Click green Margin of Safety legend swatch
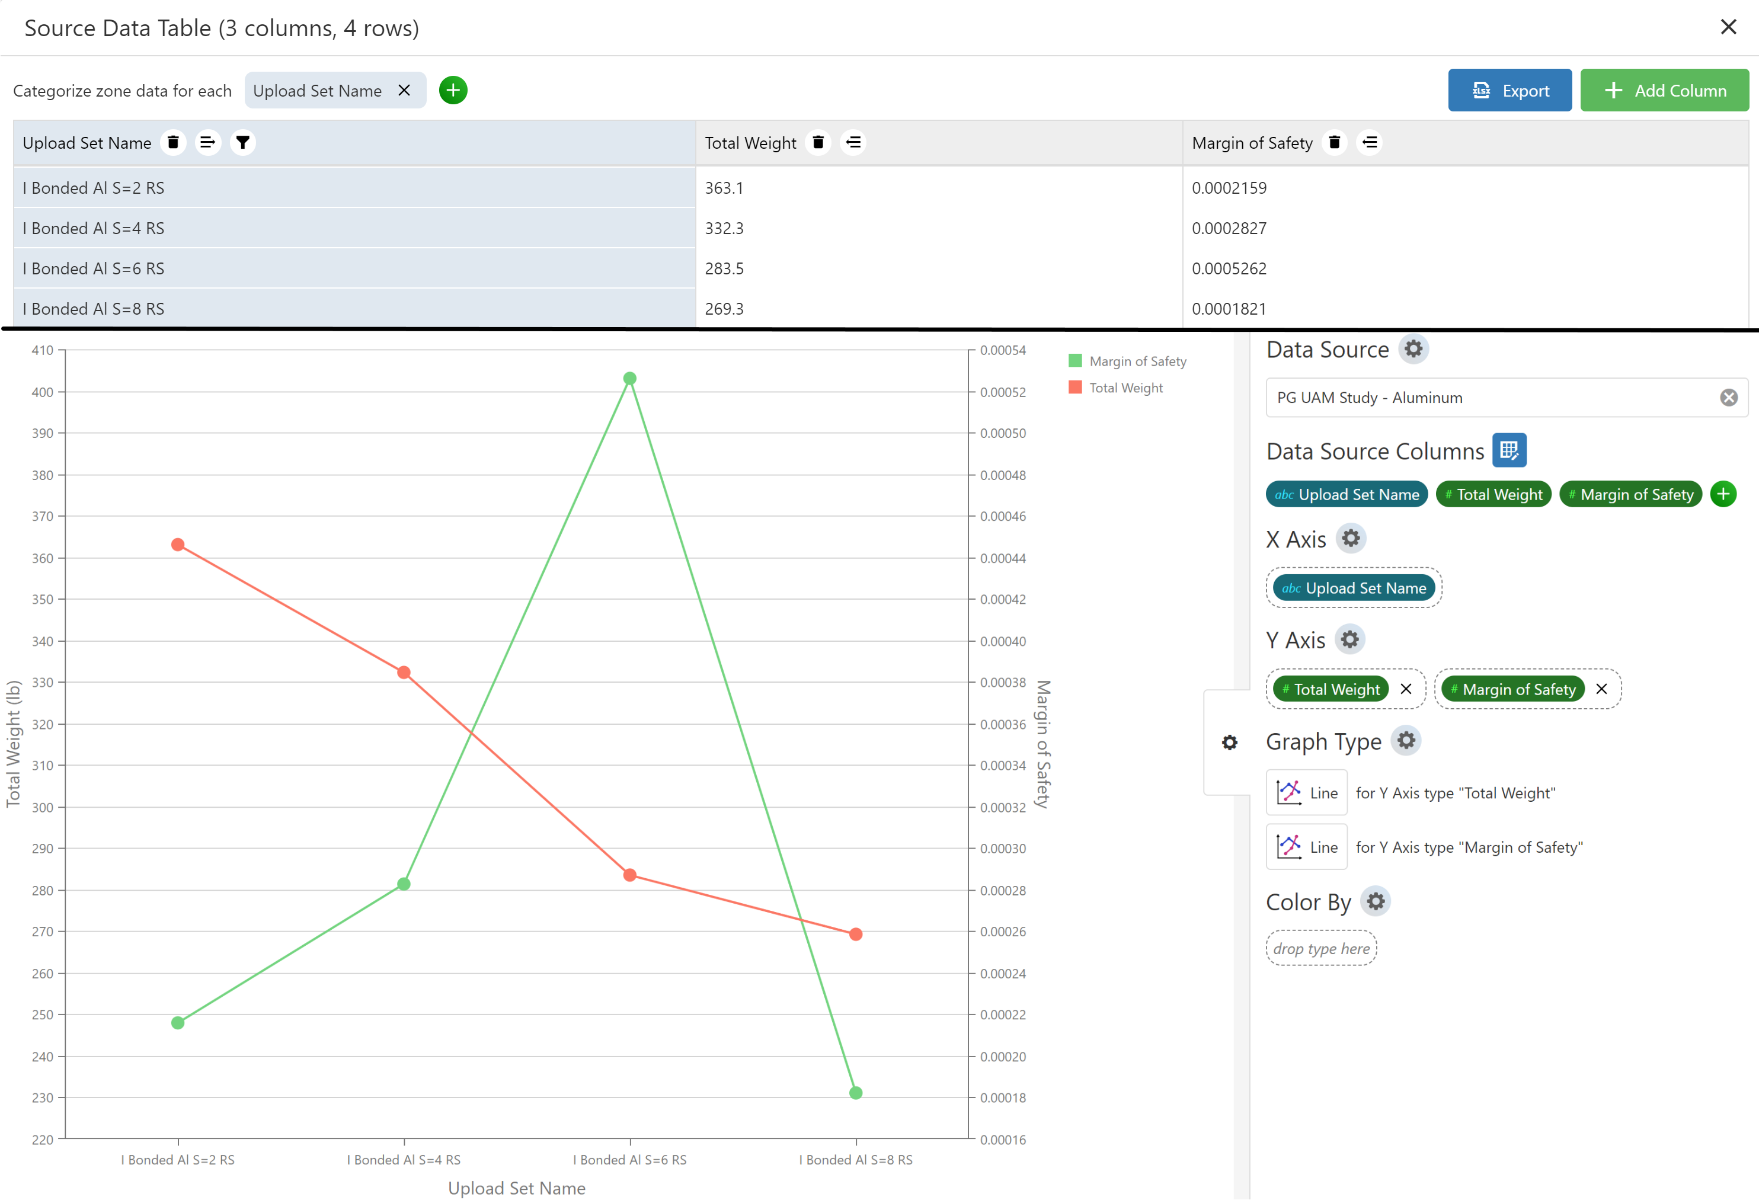1759x1200 pixels. [1074, 360]
